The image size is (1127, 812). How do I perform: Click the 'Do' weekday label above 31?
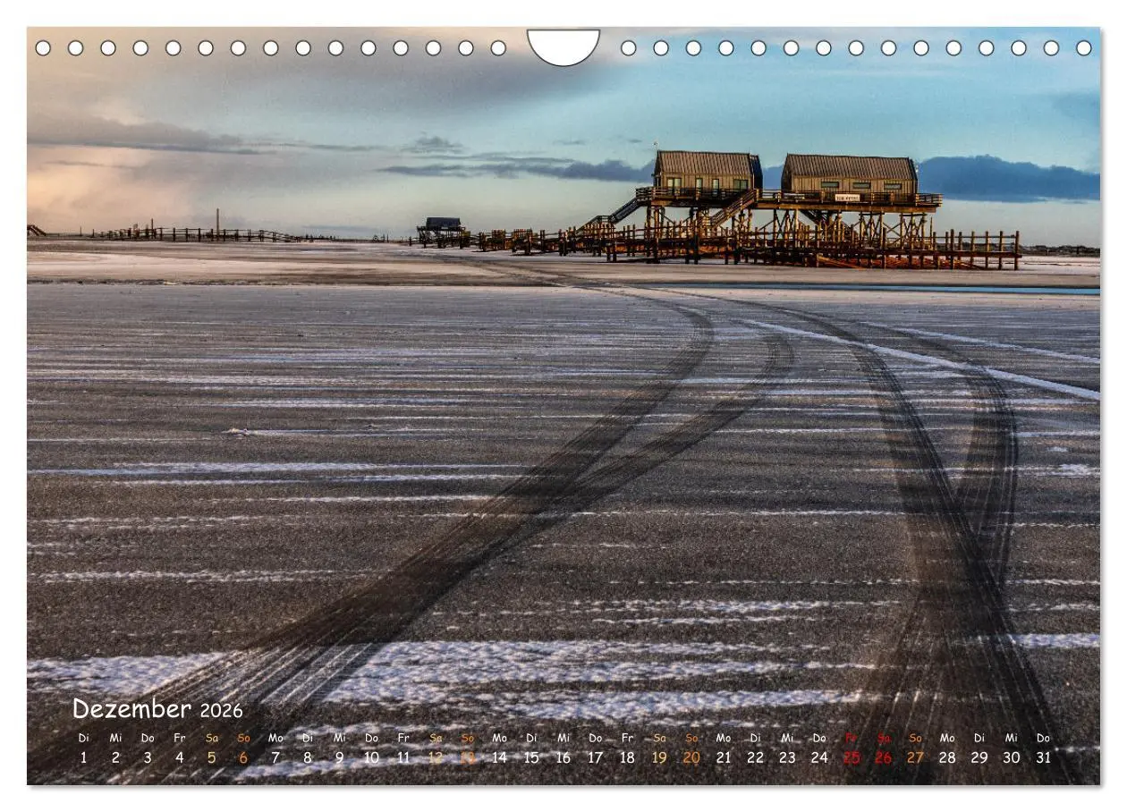click(x=1043, y=738)
